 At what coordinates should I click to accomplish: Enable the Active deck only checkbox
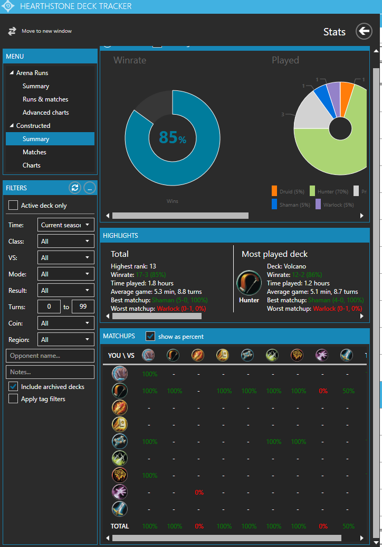tap(13, 205)
